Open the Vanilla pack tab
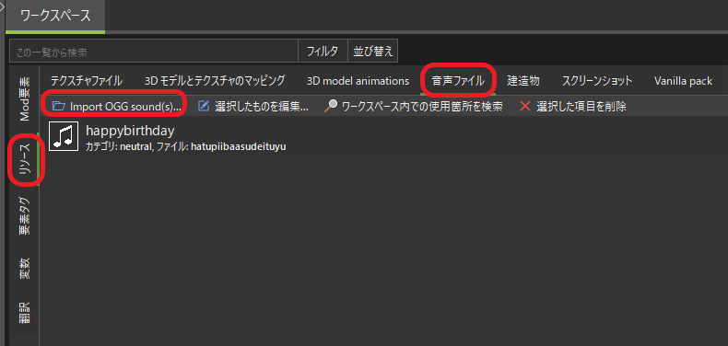This screenshot has width=728, height=346. click(683, 81)
